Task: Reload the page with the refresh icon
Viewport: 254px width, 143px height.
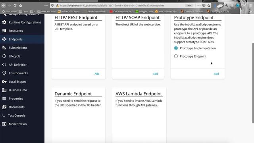Action: (15, 6)
